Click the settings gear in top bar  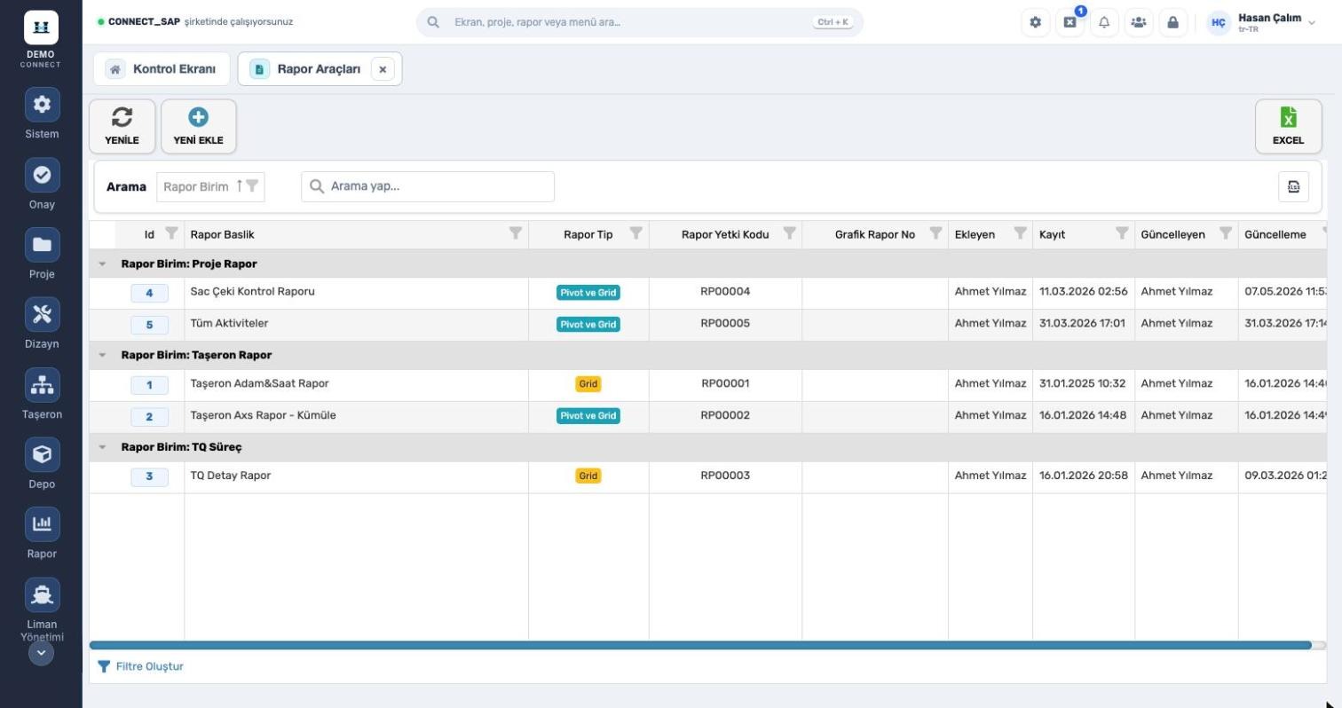click(1035, 22)
